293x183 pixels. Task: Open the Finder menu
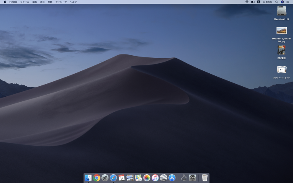click(x=13, y=2)
